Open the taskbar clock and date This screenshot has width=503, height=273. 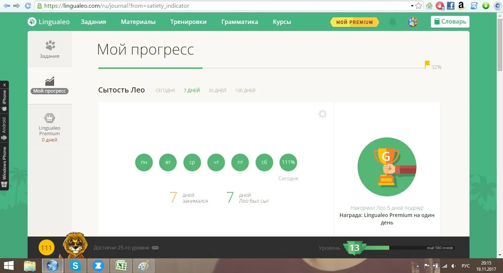[486, 266]
